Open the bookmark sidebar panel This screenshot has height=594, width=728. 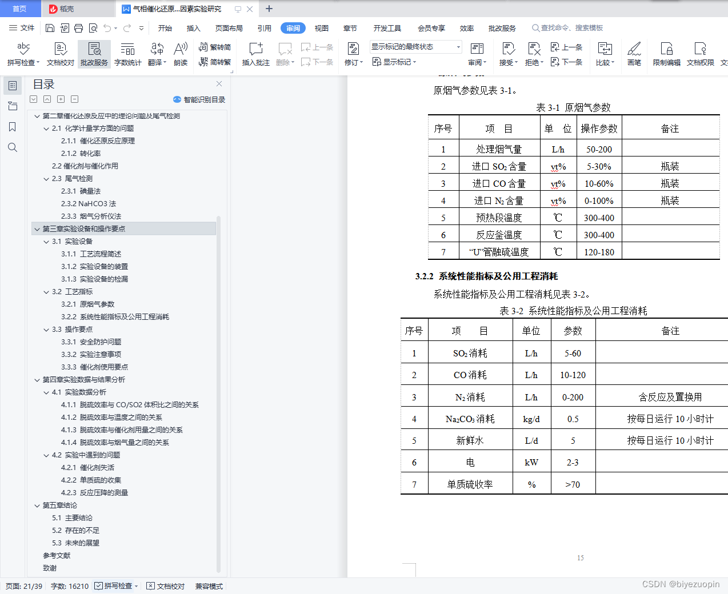pos(13,127)
